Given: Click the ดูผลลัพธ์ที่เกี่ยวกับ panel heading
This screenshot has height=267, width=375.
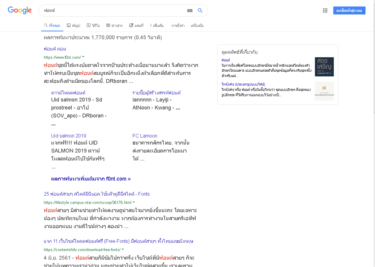Looking at the screenshot, I should 239,52.
